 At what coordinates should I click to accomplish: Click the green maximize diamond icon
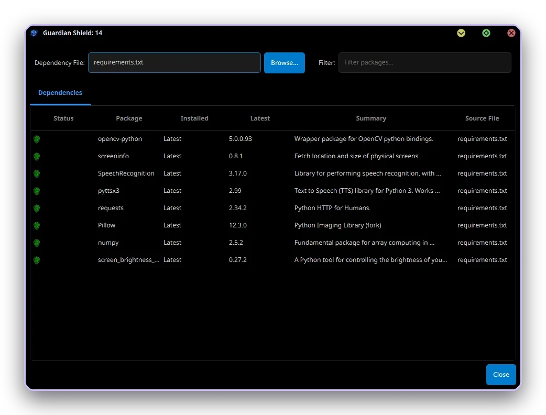pyautogui.click(x=486, y=33)
